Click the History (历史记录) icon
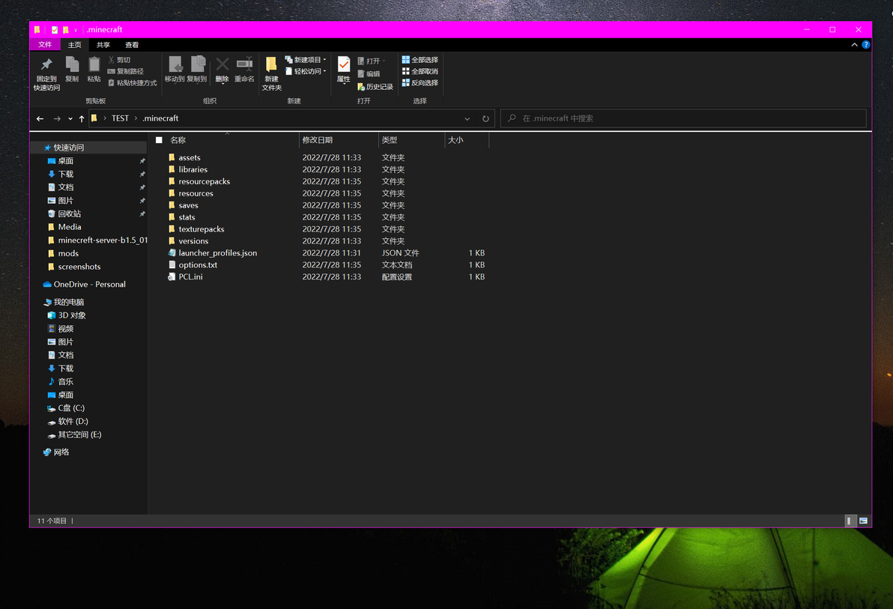 [361, 87]
